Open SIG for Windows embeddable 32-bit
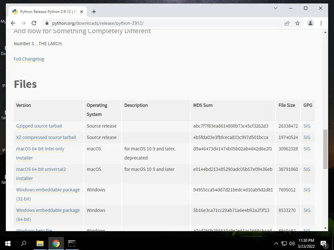This screenshot has width=334, height=250. pyautogui.click(x=307, y=190)
